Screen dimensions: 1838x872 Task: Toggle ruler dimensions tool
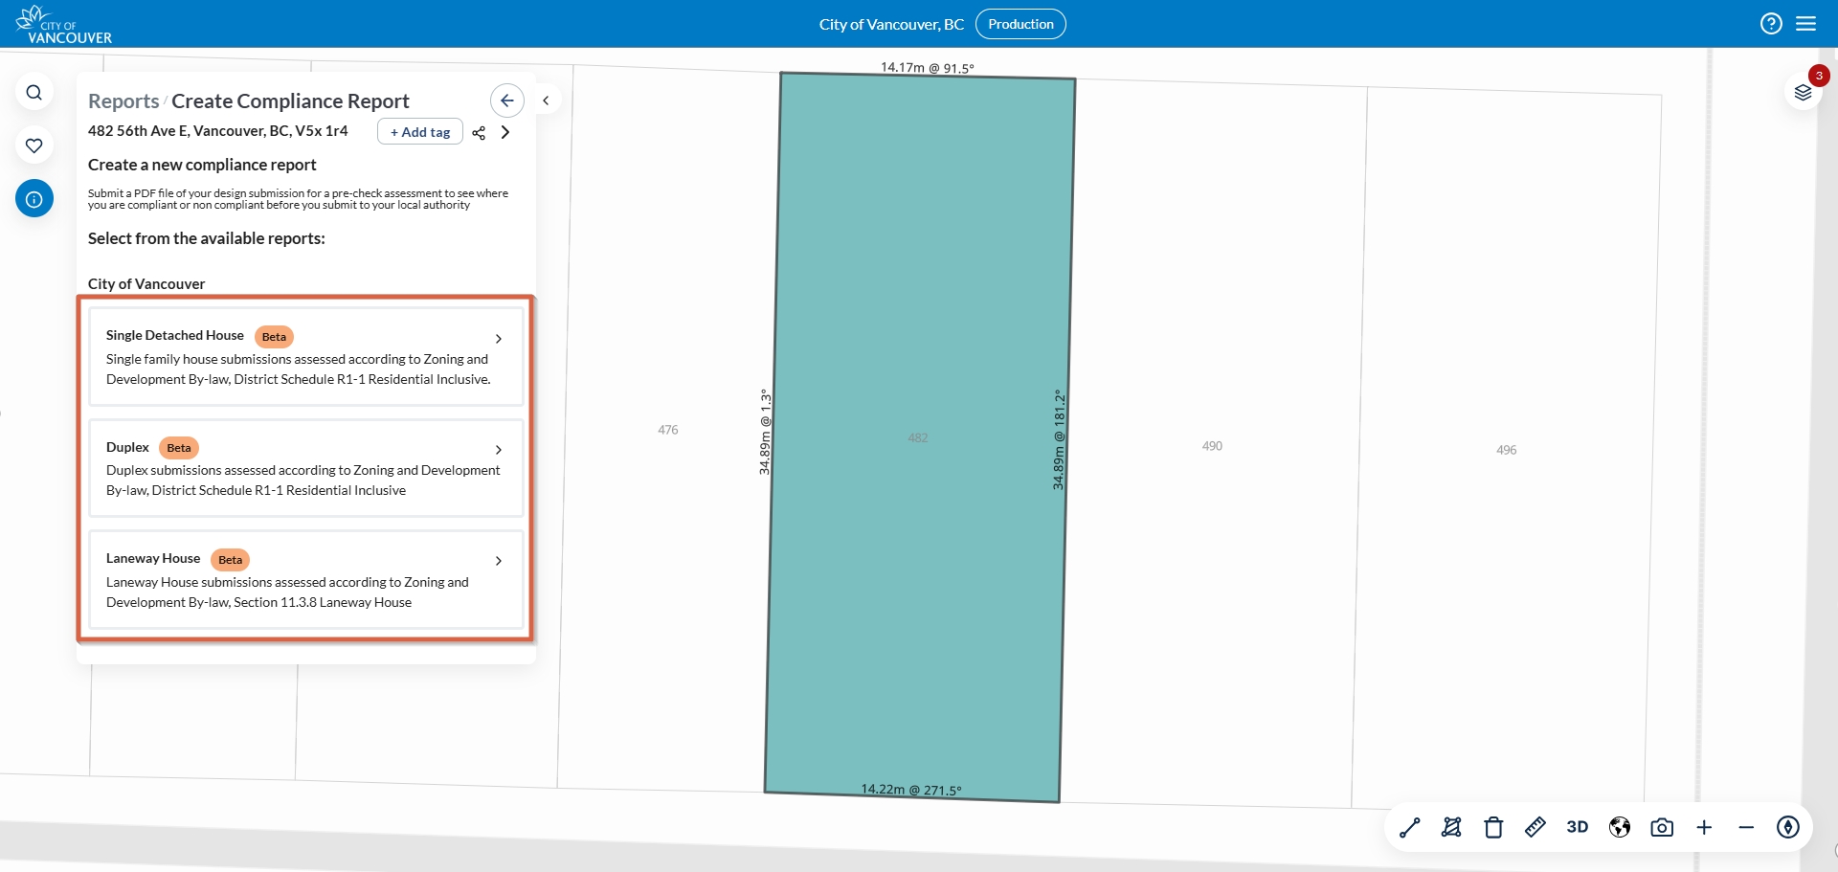click(x=1535, y=827)
